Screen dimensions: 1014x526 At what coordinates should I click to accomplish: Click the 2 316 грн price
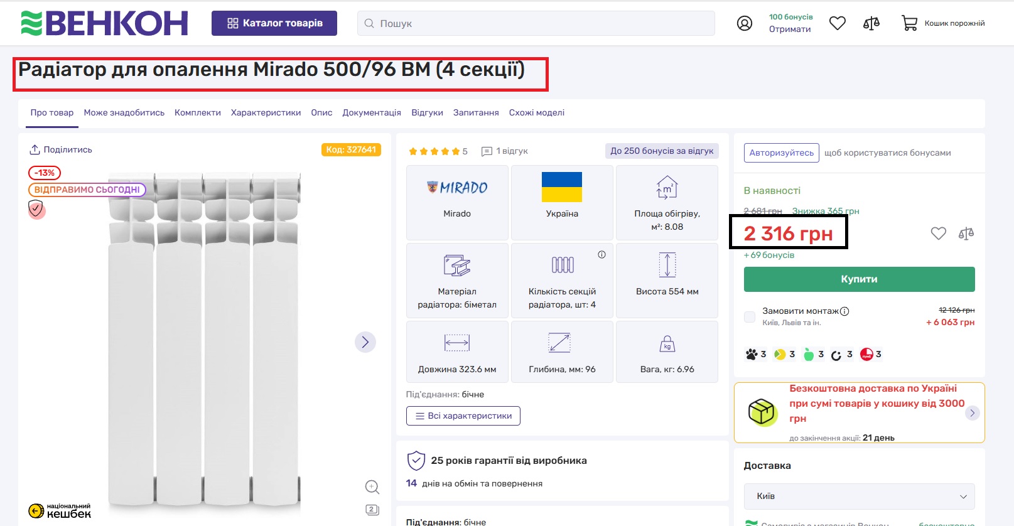789,233
